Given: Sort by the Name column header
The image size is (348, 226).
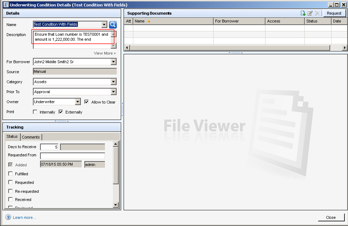Looking at the screenshot, I should pos(173,21).
